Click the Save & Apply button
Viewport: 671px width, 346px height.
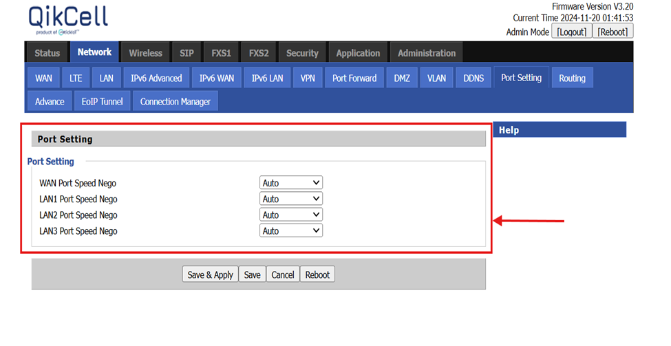tap(210, 274)
